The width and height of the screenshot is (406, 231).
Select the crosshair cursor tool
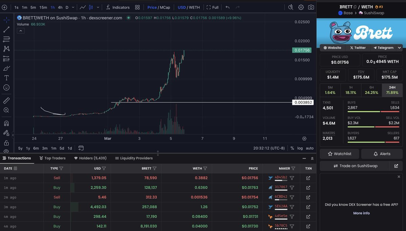6,20
